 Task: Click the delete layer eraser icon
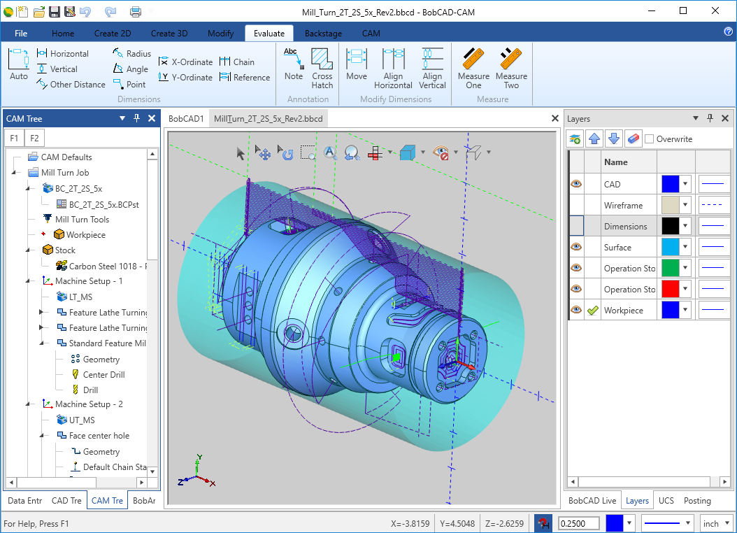click(x=632, y=139)
